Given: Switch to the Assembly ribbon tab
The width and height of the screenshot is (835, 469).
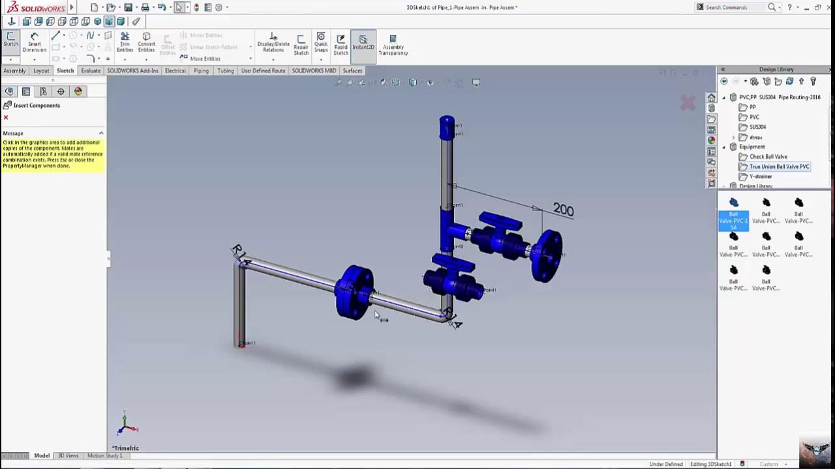Looking at the screenshot, I should click(x=14, y=70).
